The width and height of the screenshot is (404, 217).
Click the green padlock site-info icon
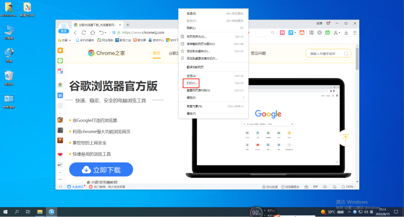[119, 33]
